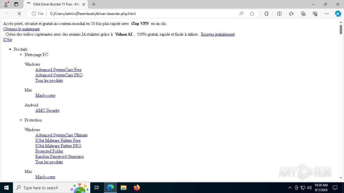Stop loading the page

[x=19, y=14]
